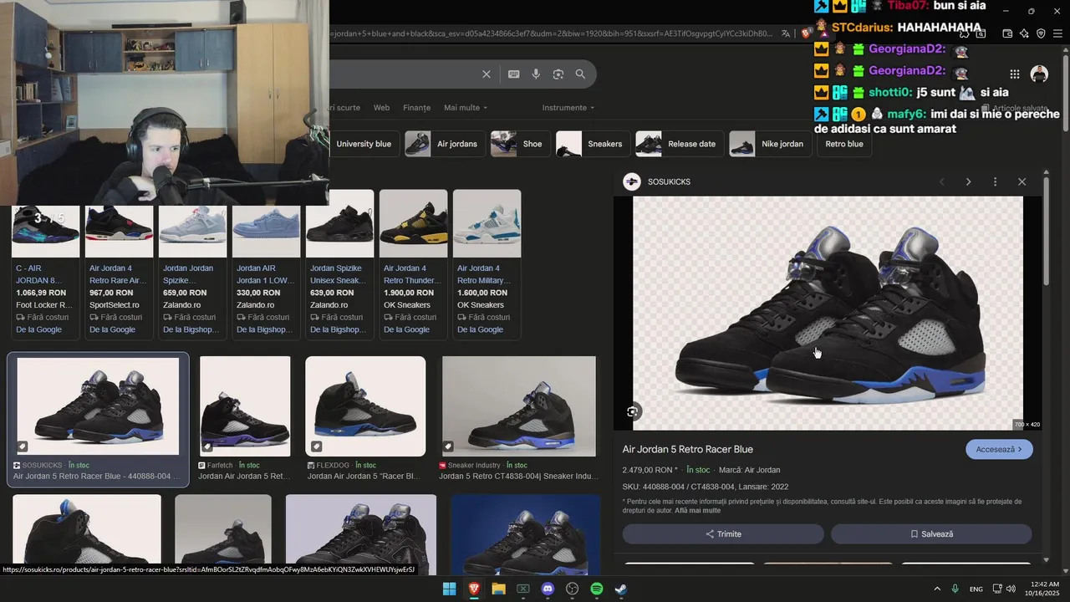
Task: Select the Sneaker Industry image result
Action: point(519,419)
